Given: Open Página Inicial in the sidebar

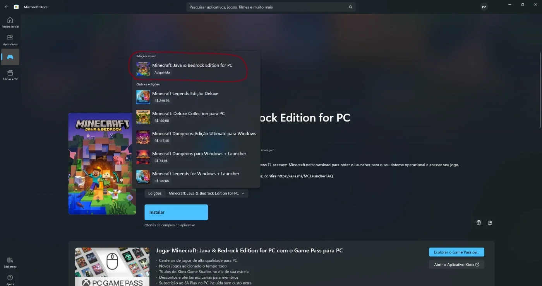Looking at the screenshot, I should [x=10, y=23].
